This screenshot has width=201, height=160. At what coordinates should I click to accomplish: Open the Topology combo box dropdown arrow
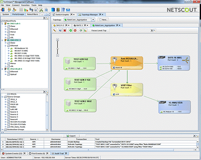(x=93, y=20)
